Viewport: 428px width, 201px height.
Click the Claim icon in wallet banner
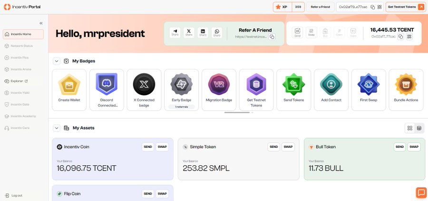coord(339,32)
